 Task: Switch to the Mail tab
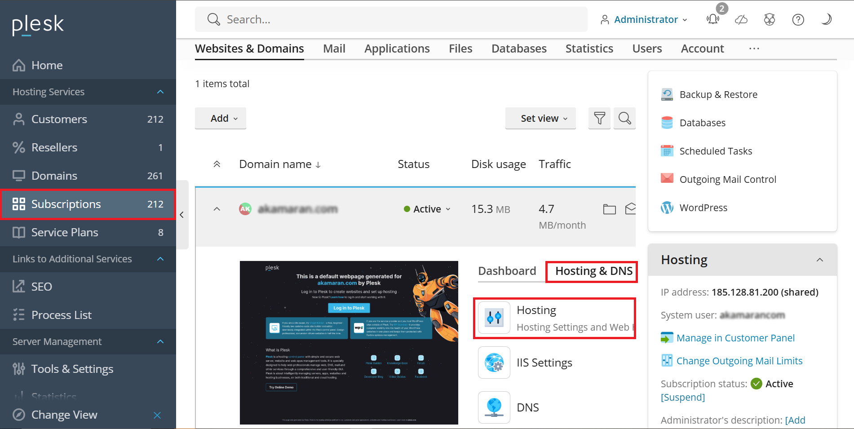tap(334, 49)
